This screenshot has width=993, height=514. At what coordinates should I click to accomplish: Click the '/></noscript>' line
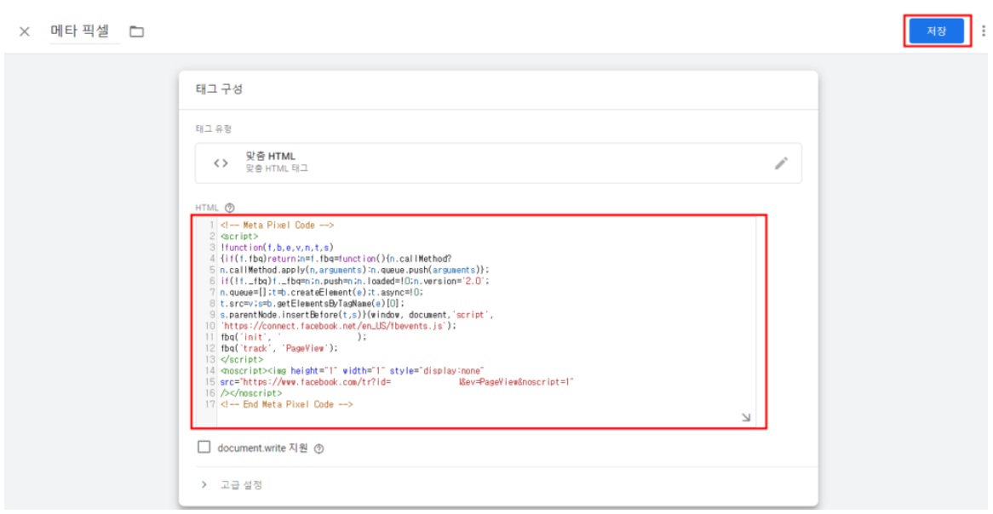(251, 393)
